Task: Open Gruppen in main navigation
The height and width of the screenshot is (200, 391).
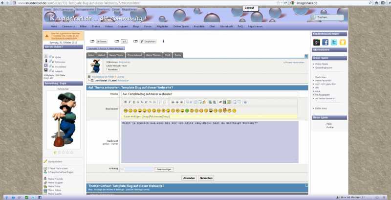Action: [x=123, y=26]
